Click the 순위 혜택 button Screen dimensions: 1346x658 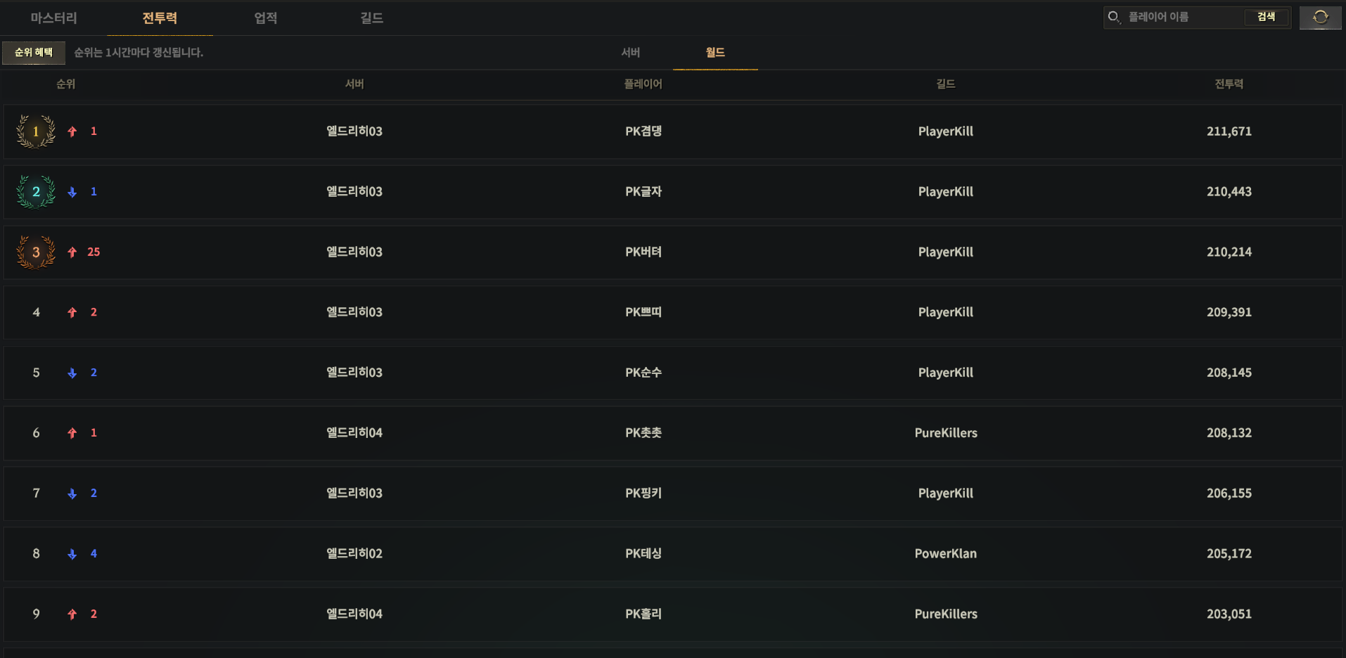(34, 53)
